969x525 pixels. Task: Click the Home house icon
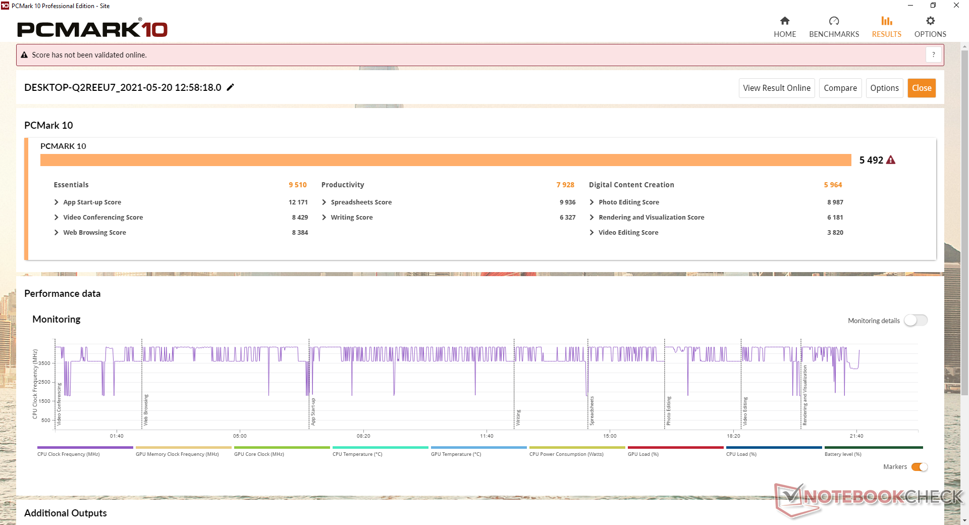pos(785,21)
